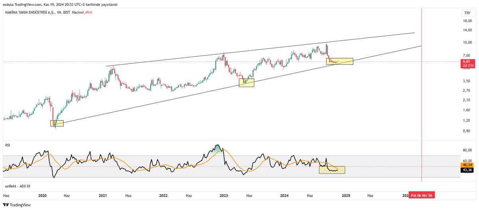The image size is (479, 210).
Task: Click the 2020 time axis label
Action: click(42, 196)
